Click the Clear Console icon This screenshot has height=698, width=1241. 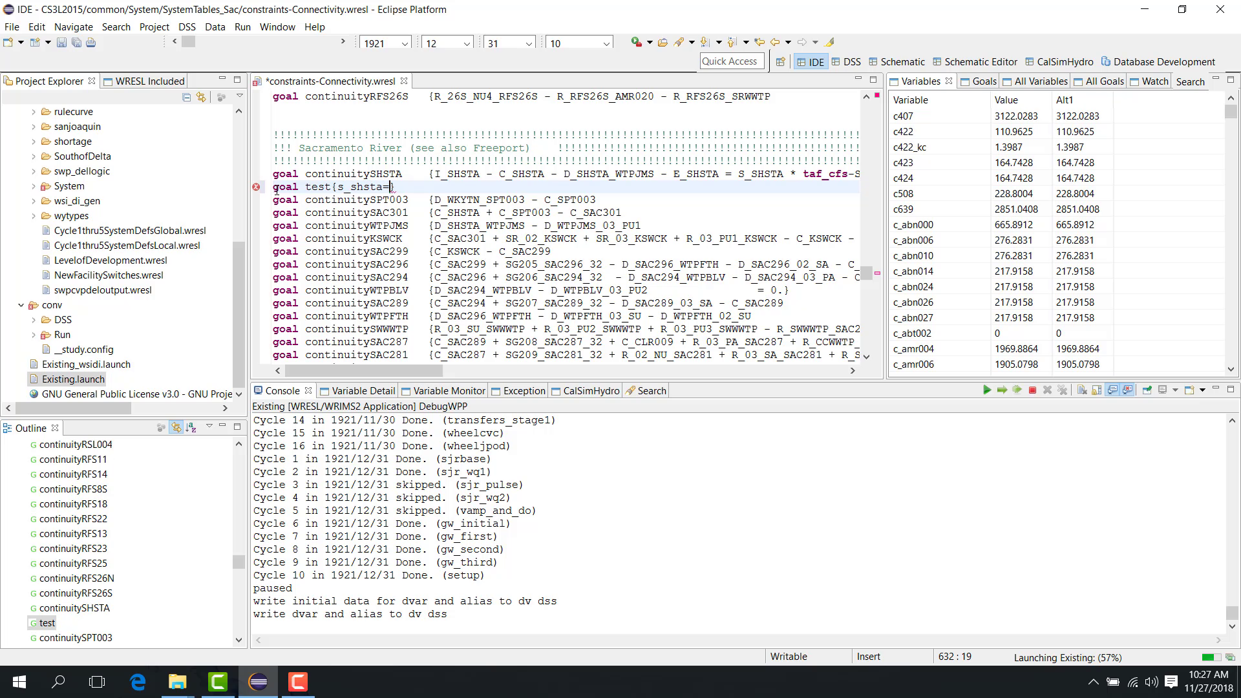pyautogui.click(x=1082, y=390)
